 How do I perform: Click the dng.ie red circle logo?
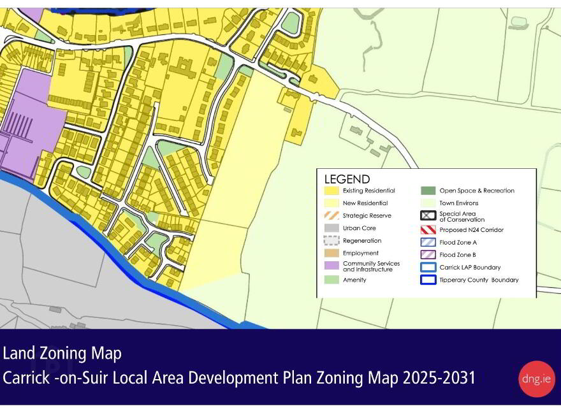coord(536,379)
